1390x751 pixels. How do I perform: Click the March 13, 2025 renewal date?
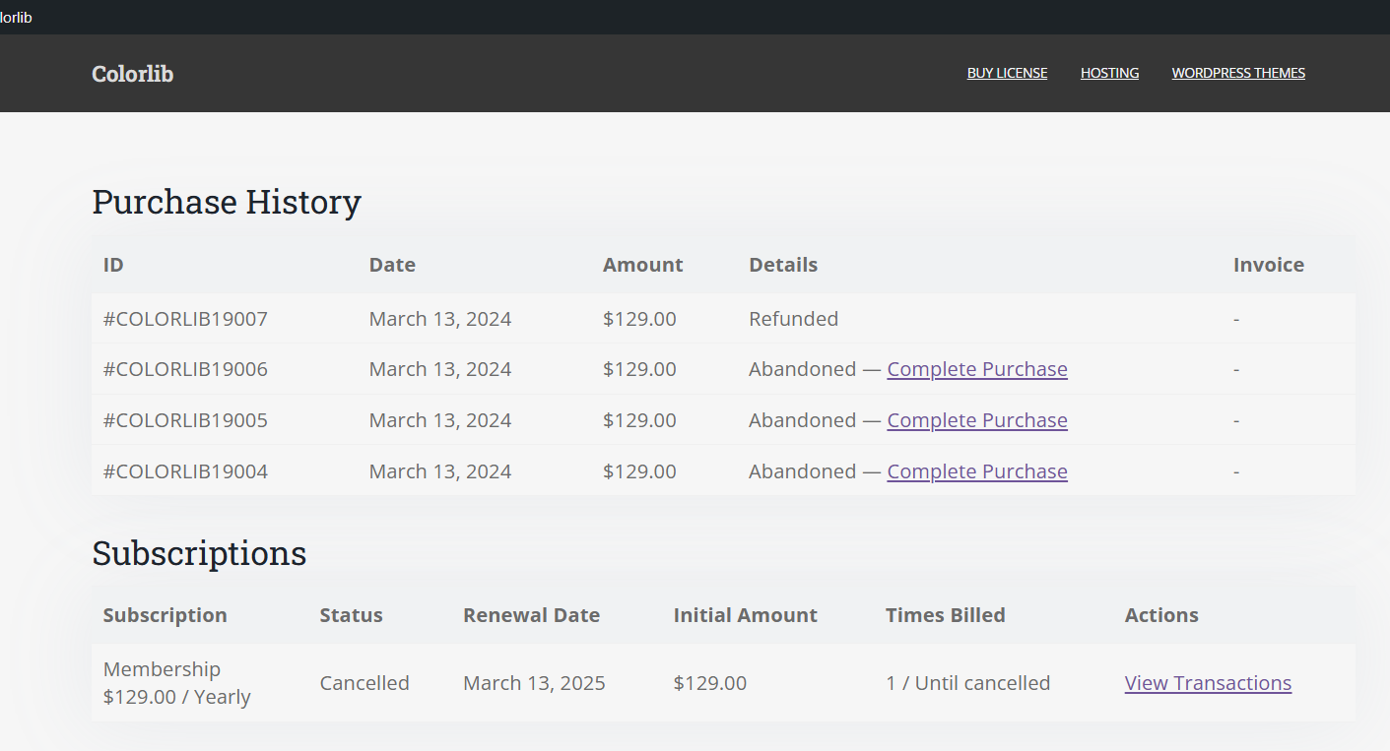click(534, 683)
